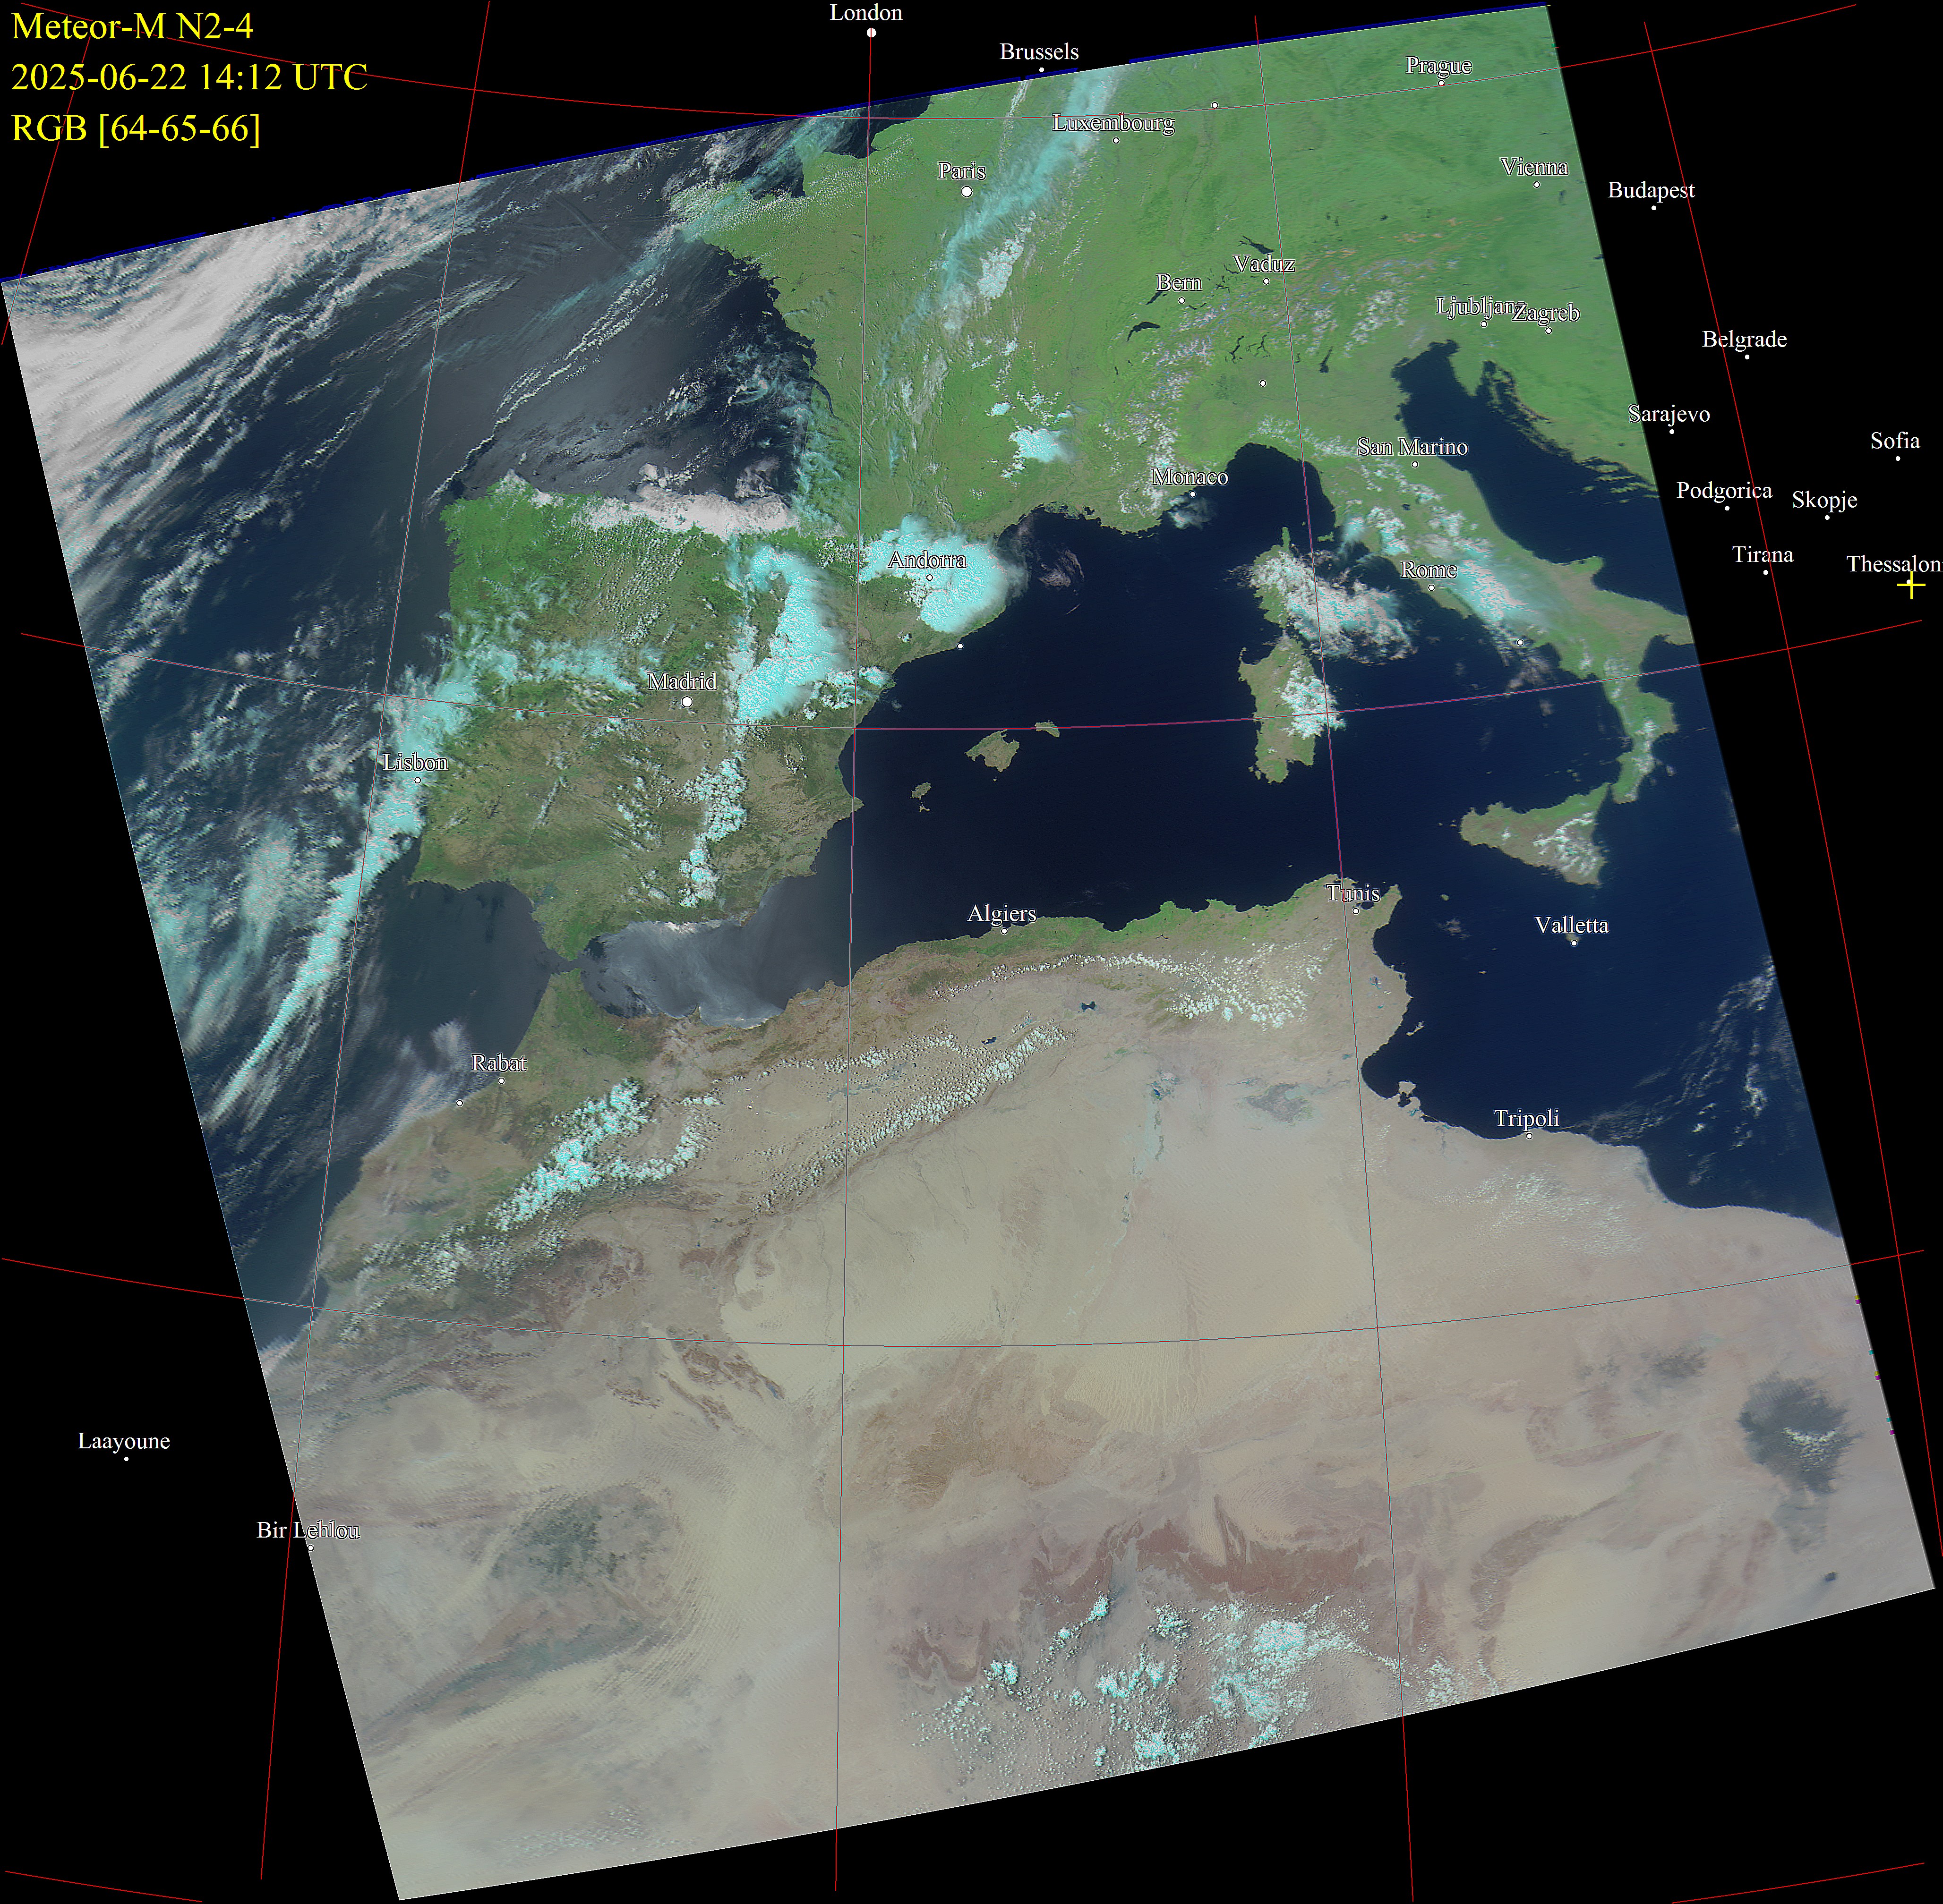Image resolution: width=1943 pixels, height=1904 pixels.
Task: Click the Paris city label
Action: (x=961, y=171)
